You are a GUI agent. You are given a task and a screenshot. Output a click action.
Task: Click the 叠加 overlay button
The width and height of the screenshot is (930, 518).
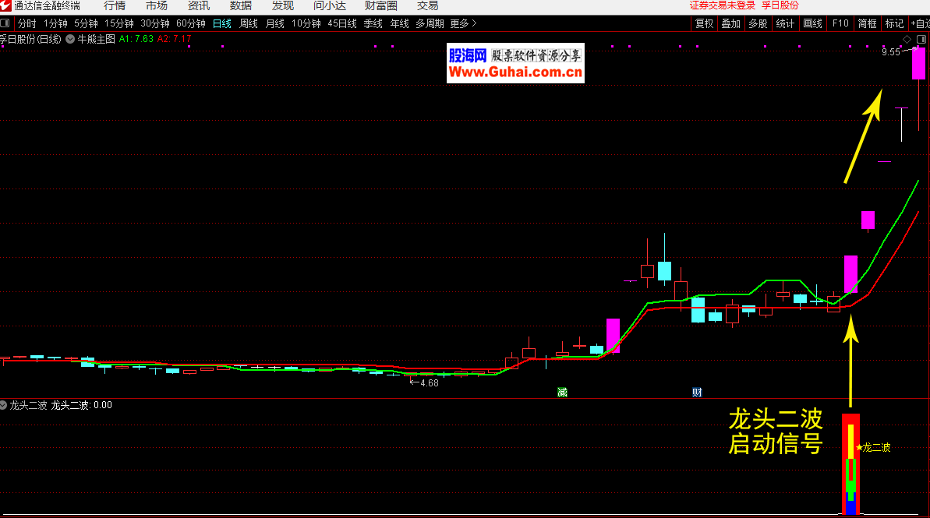click(730, 23)
